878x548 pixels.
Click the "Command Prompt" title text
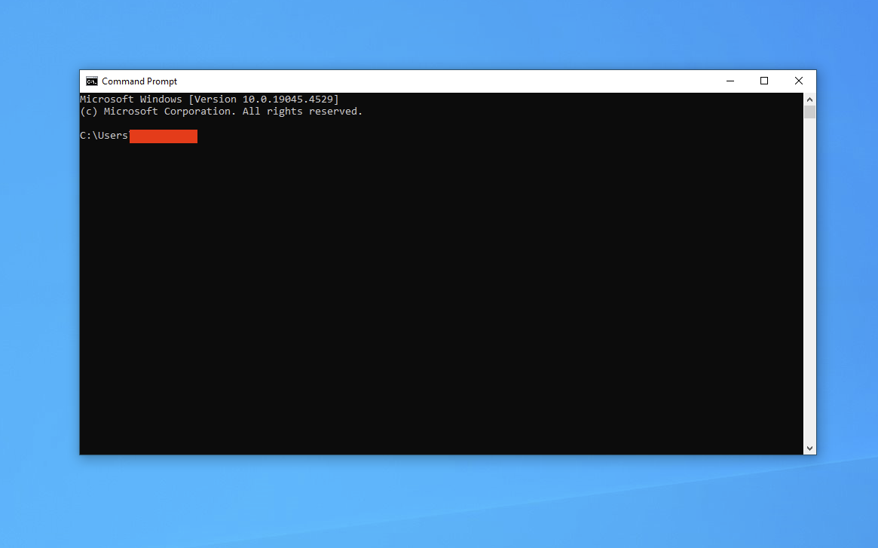click(x=139, y=81)
